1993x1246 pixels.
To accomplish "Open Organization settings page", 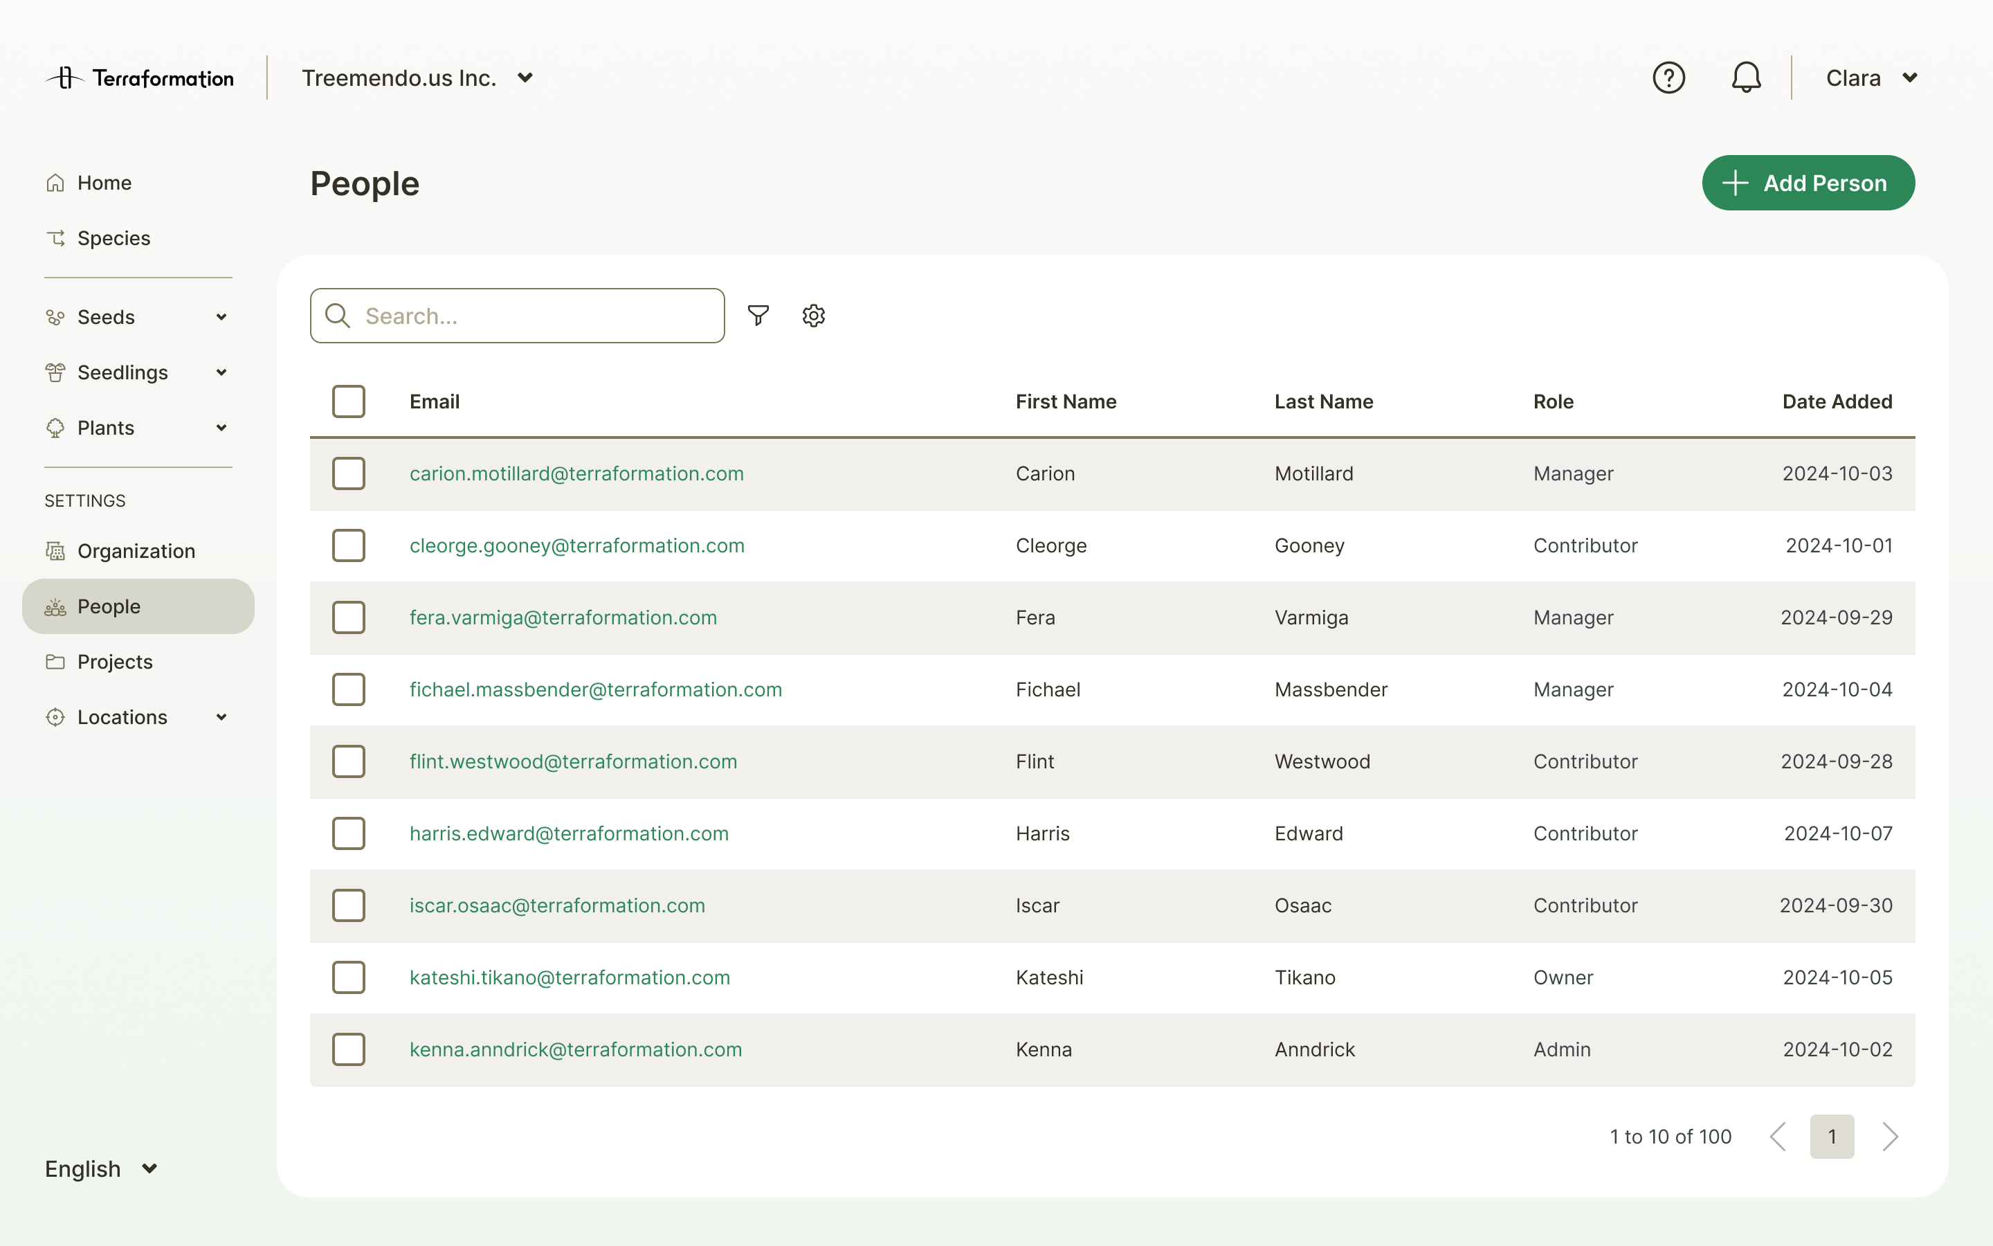I will (136, 551).
